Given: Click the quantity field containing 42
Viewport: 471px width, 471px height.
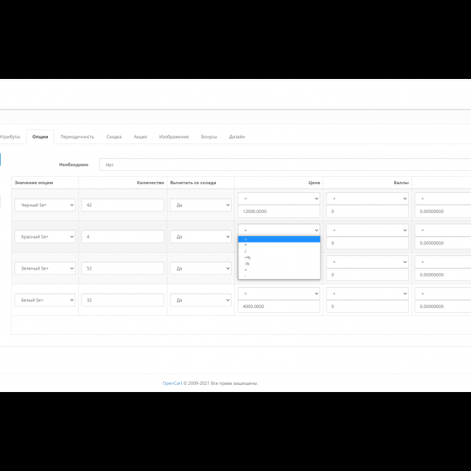Looking at the screenshot, I should tap(122, 205).
